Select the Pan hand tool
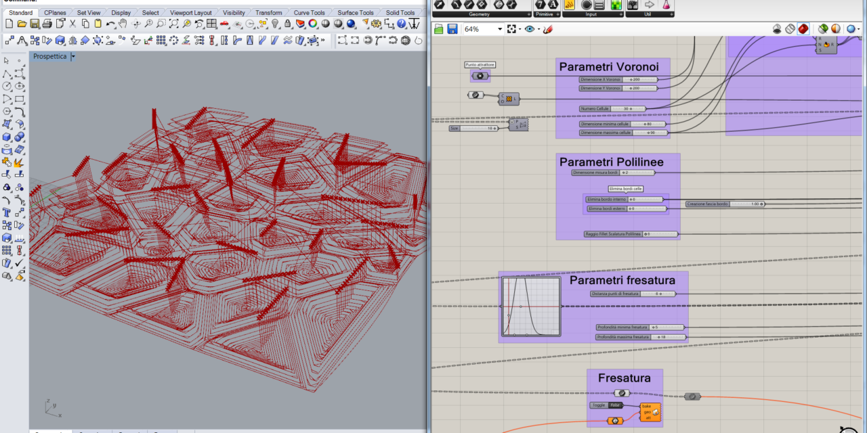867x433 pixels. pyautogui.click(x=124, y=24)
